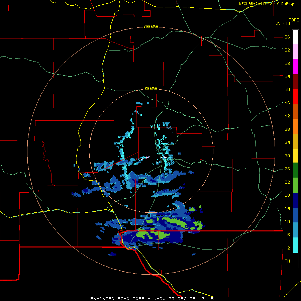Click the dark green legend swatch
This screenshot has width=301, height=301.
[295, 170]
